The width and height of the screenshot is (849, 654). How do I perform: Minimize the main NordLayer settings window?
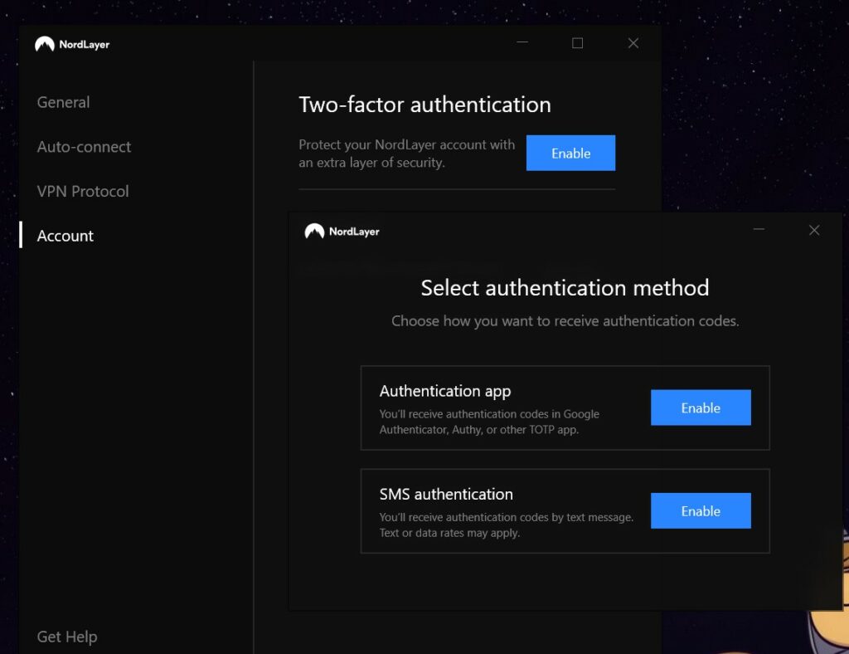pos(522,43)
